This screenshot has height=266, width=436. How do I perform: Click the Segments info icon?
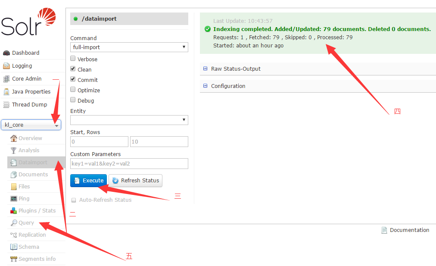coord(14,259)
